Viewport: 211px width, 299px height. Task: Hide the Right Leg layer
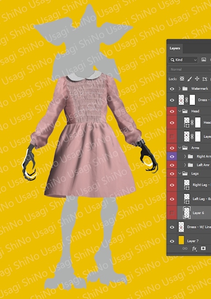click(x=172, y=185)
